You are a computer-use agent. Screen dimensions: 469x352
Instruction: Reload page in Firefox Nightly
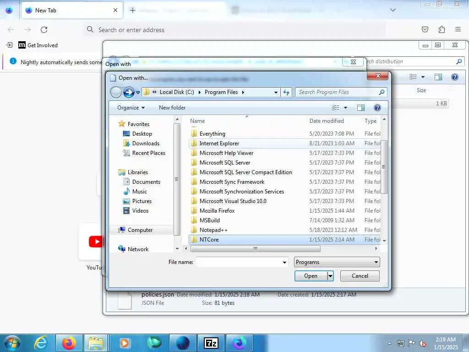[44, 30]
